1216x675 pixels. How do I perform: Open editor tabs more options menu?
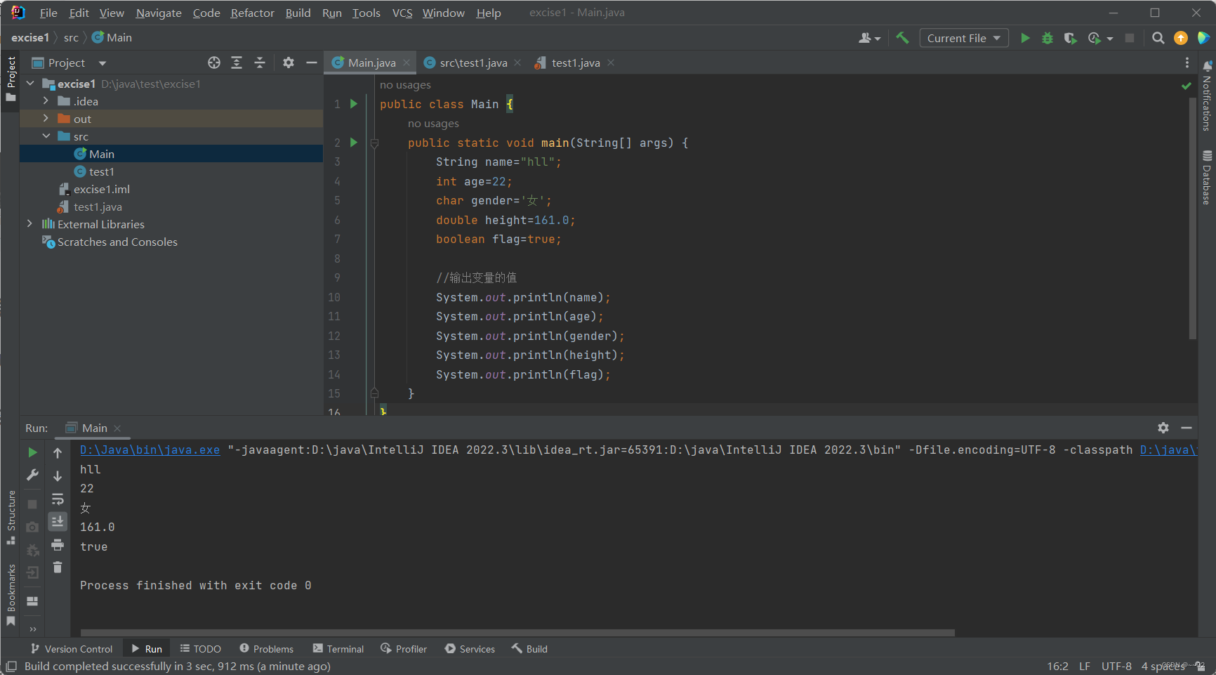[x=1187, y=63]
